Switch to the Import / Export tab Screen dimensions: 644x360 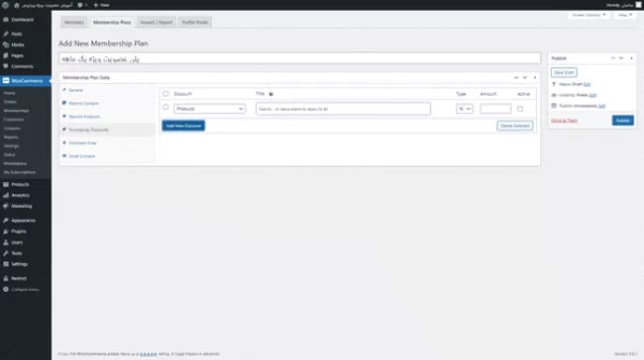157,23
